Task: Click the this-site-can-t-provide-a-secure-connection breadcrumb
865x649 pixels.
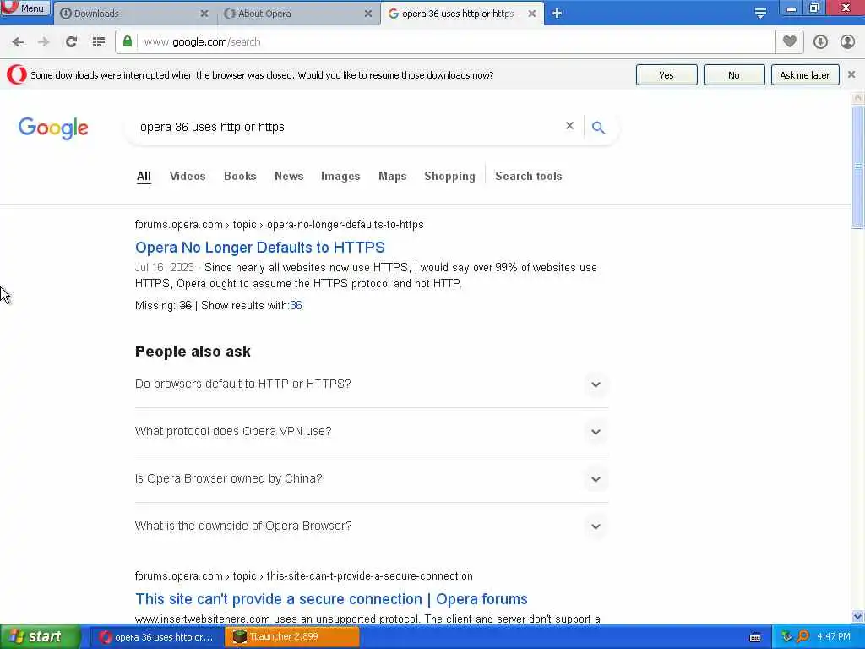Action: coord(304,576)
